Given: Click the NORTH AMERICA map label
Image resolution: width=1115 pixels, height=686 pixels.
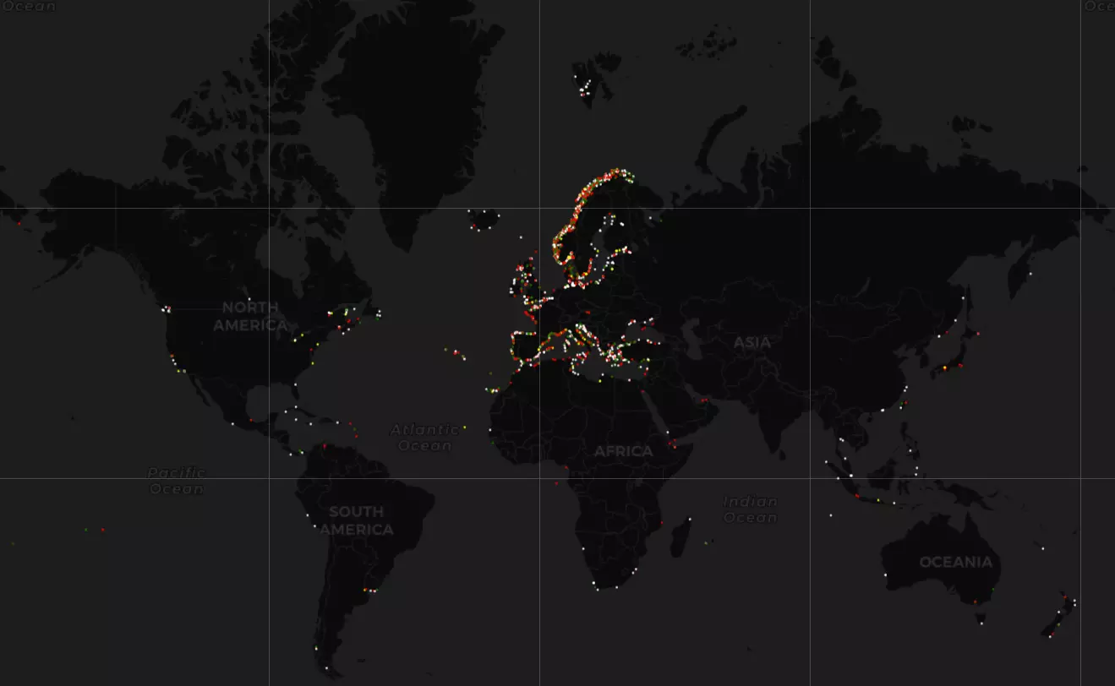Looking at the screenshot, I should tap(250, 316).
